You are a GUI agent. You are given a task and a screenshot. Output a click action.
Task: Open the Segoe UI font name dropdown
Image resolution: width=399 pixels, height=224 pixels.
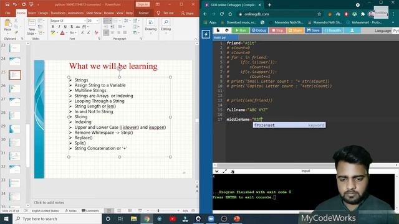[85, 21]
